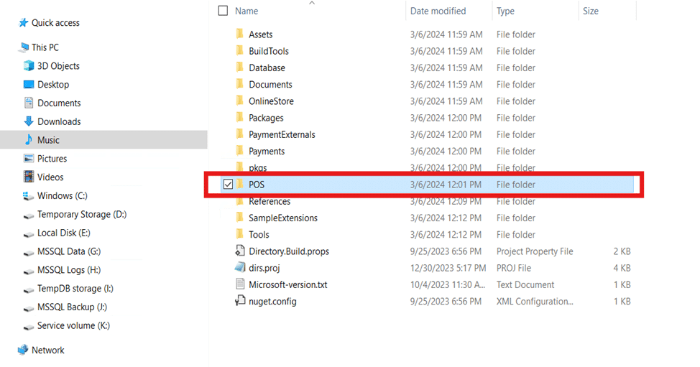Open This PC in navigation pane
This screenshot has height=367, width=700.
(x=45, y=47)
